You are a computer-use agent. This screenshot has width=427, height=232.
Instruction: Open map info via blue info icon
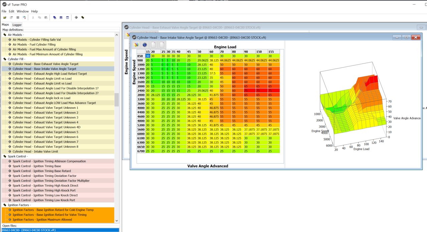click(x=145, y=45)
